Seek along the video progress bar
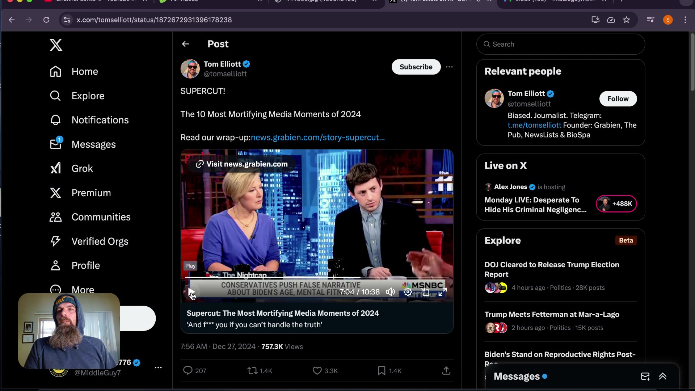This screenshot has height=391, width=695. coord(317,278)
